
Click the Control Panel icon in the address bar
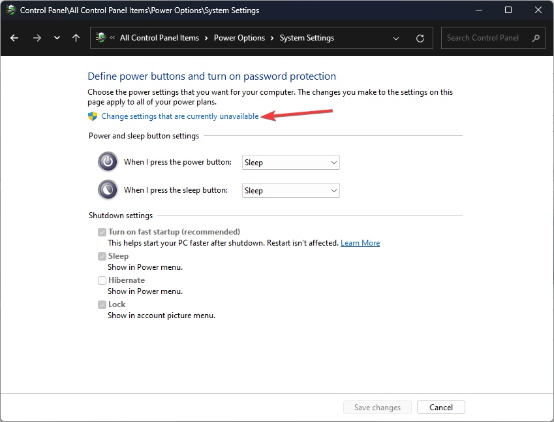tap(102, 38)
